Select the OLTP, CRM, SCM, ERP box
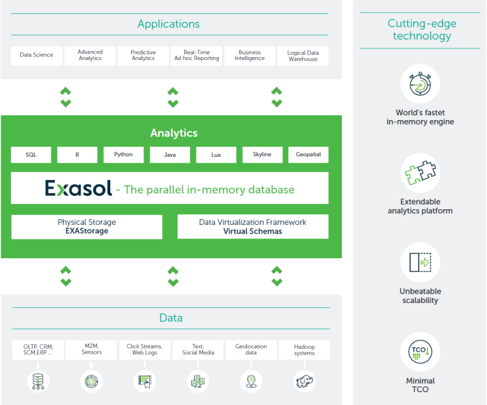Image resolution: width=487 pixels, height=405 pixels. [x=38, y=350]
